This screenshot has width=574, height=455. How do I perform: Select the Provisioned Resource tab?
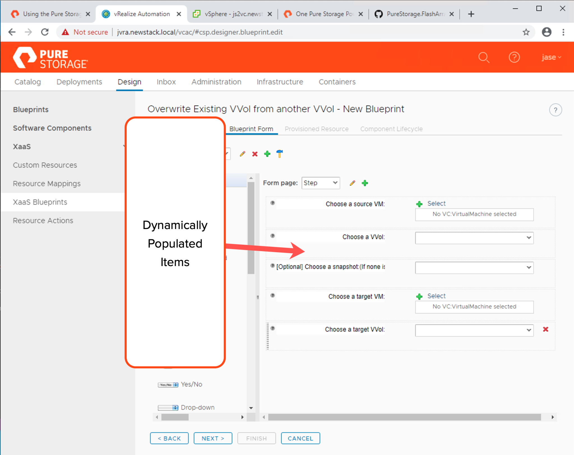tap(316, 129)
